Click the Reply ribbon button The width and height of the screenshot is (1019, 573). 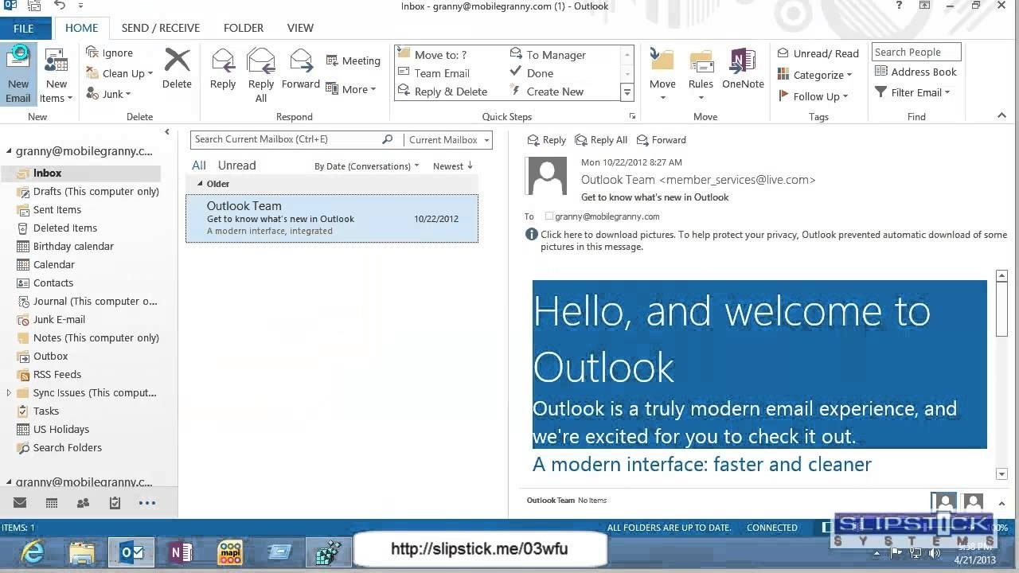pos(223,68)
